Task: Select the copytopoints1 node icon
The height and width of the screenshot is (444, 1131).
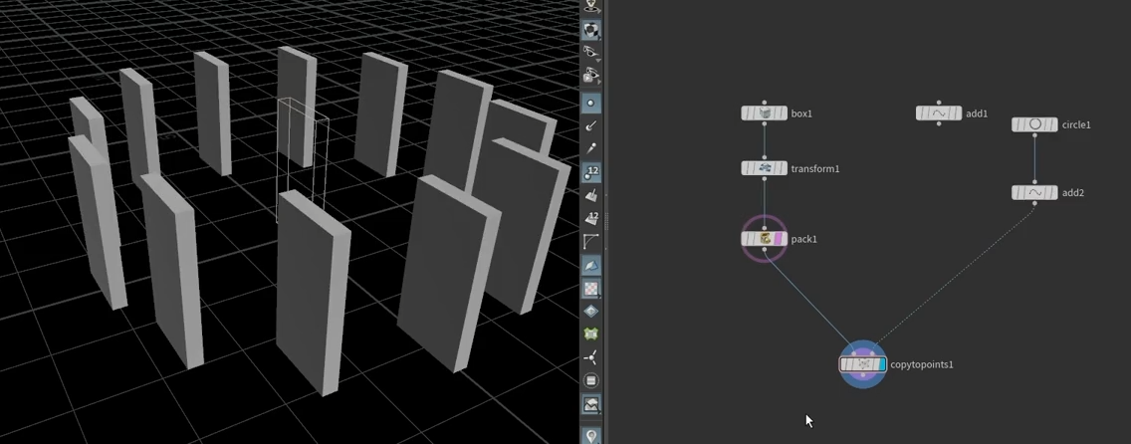Action: (x=862, y=364)
